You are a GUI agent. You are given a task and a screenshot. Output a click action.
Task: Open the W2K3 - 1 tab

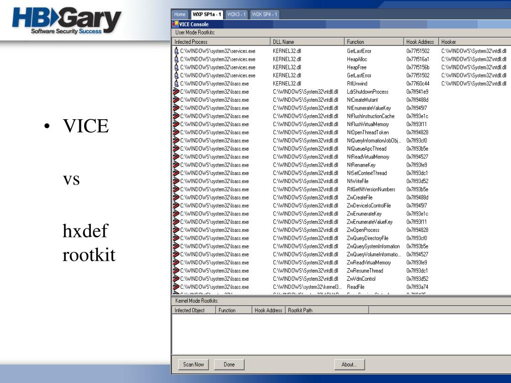point(236,14)
